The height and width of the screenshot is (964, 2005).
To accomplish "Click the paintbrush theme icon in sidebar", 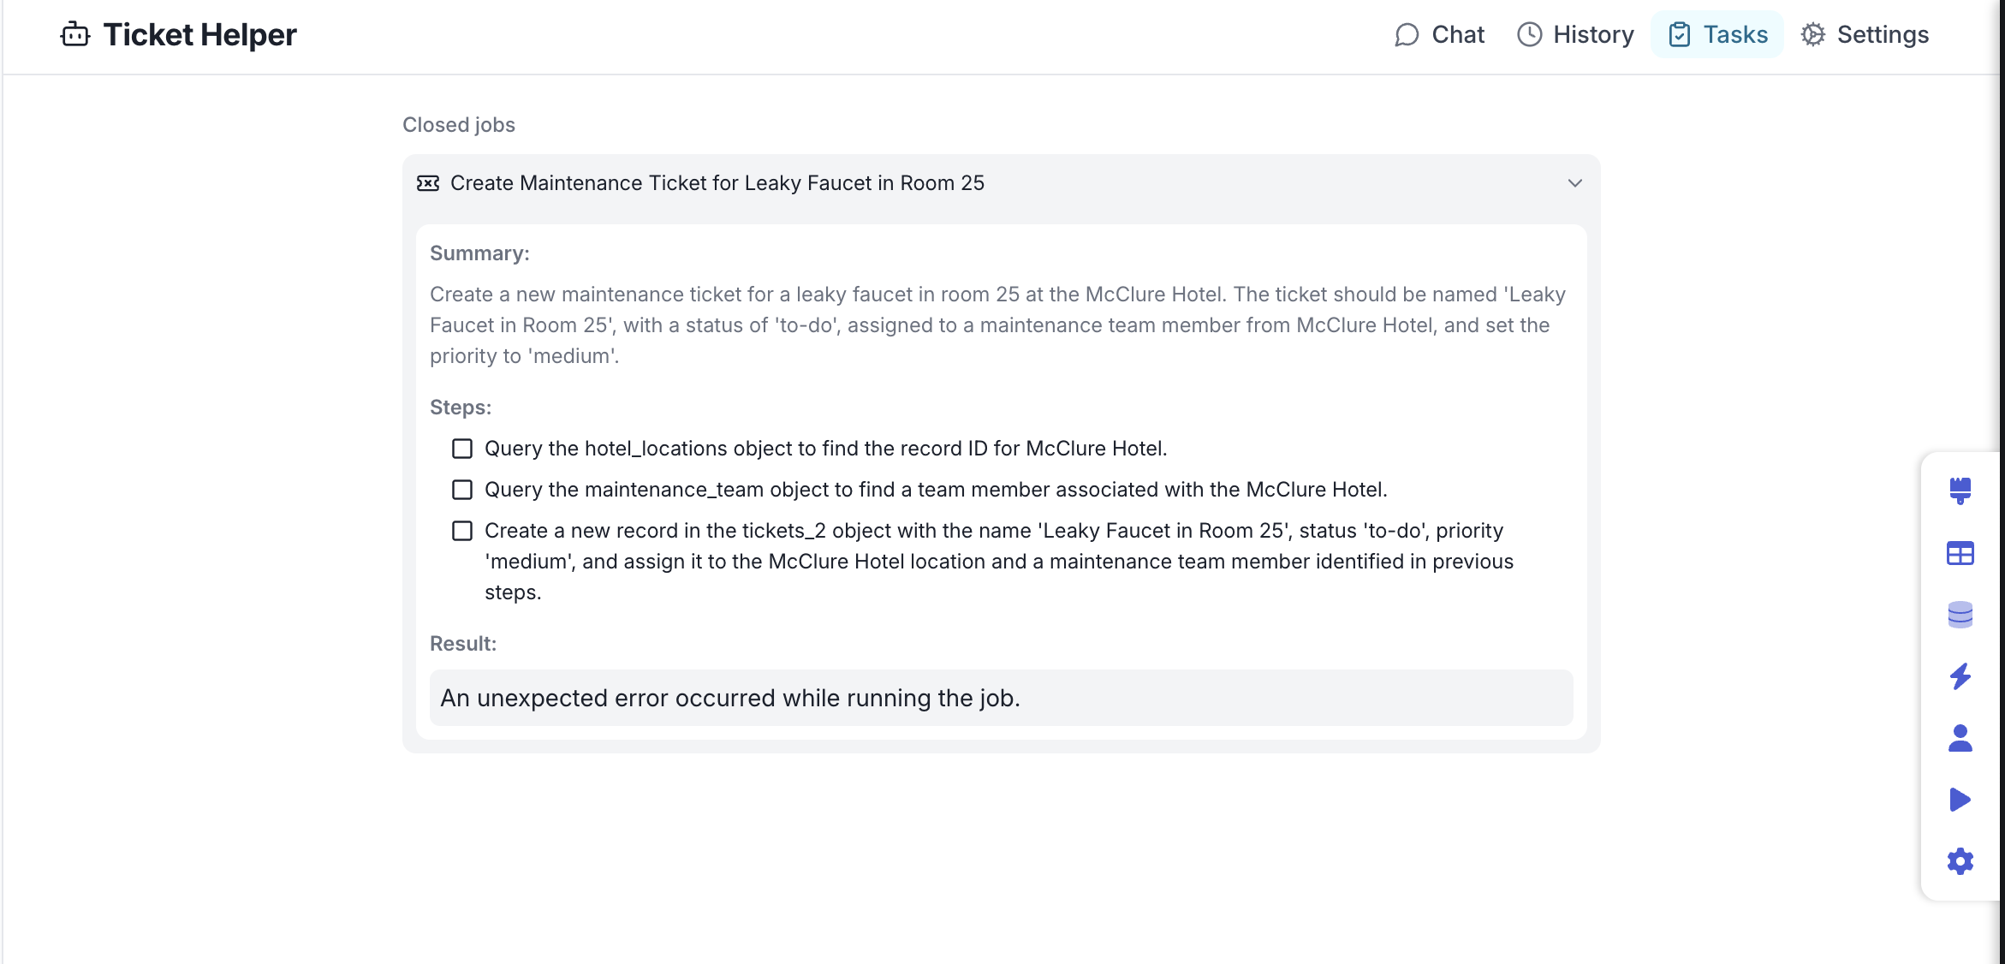I will point(1960,491).
